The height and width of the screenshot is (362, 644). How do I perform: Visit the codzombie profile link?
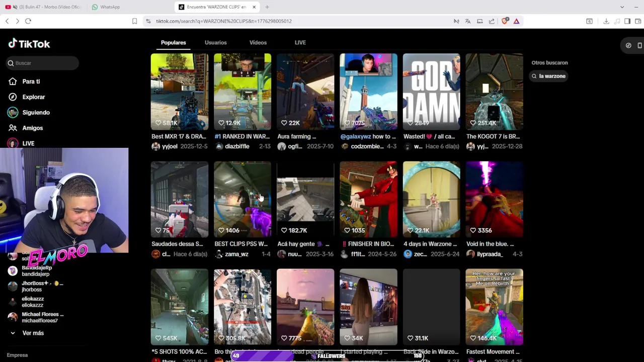point(368,146)
